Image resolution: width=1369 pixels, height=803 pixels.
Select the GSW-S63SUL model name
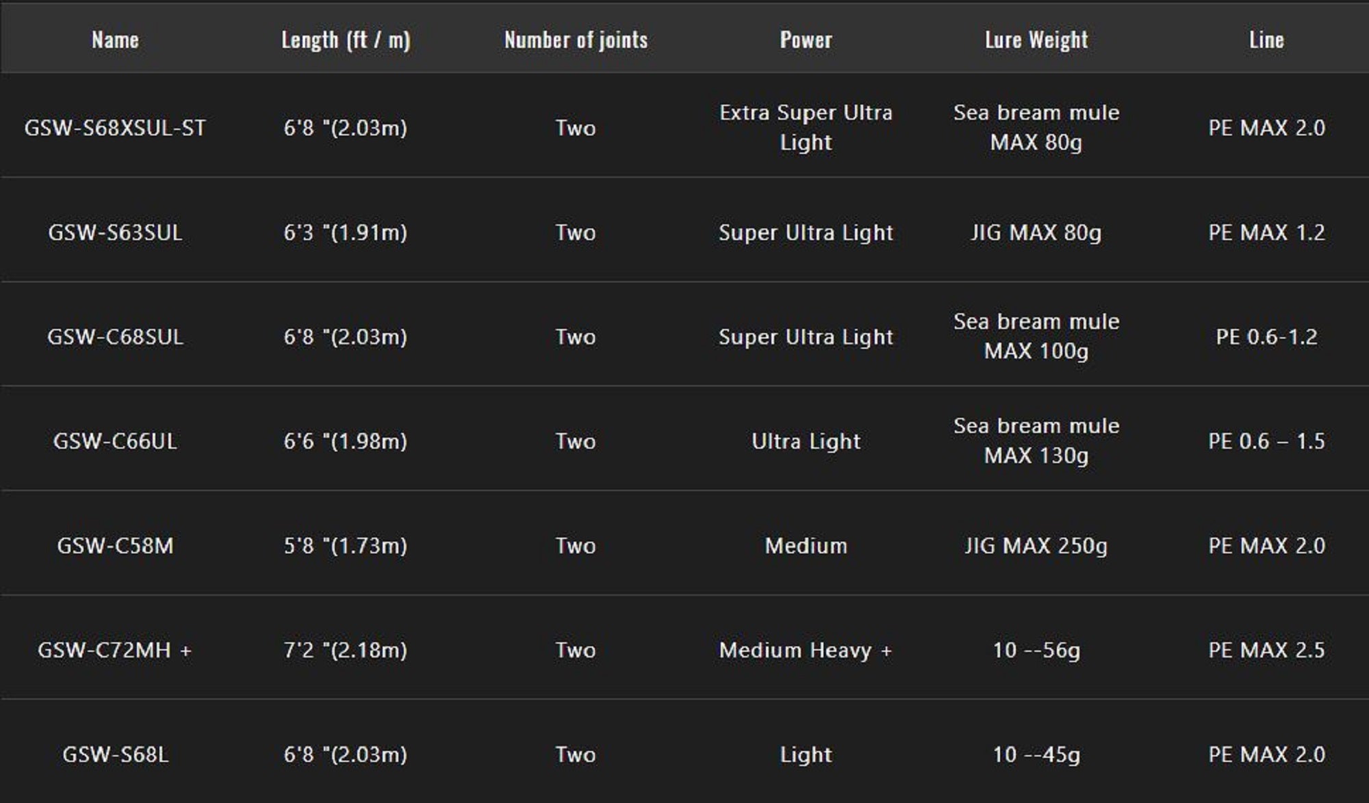coord(115,233)
